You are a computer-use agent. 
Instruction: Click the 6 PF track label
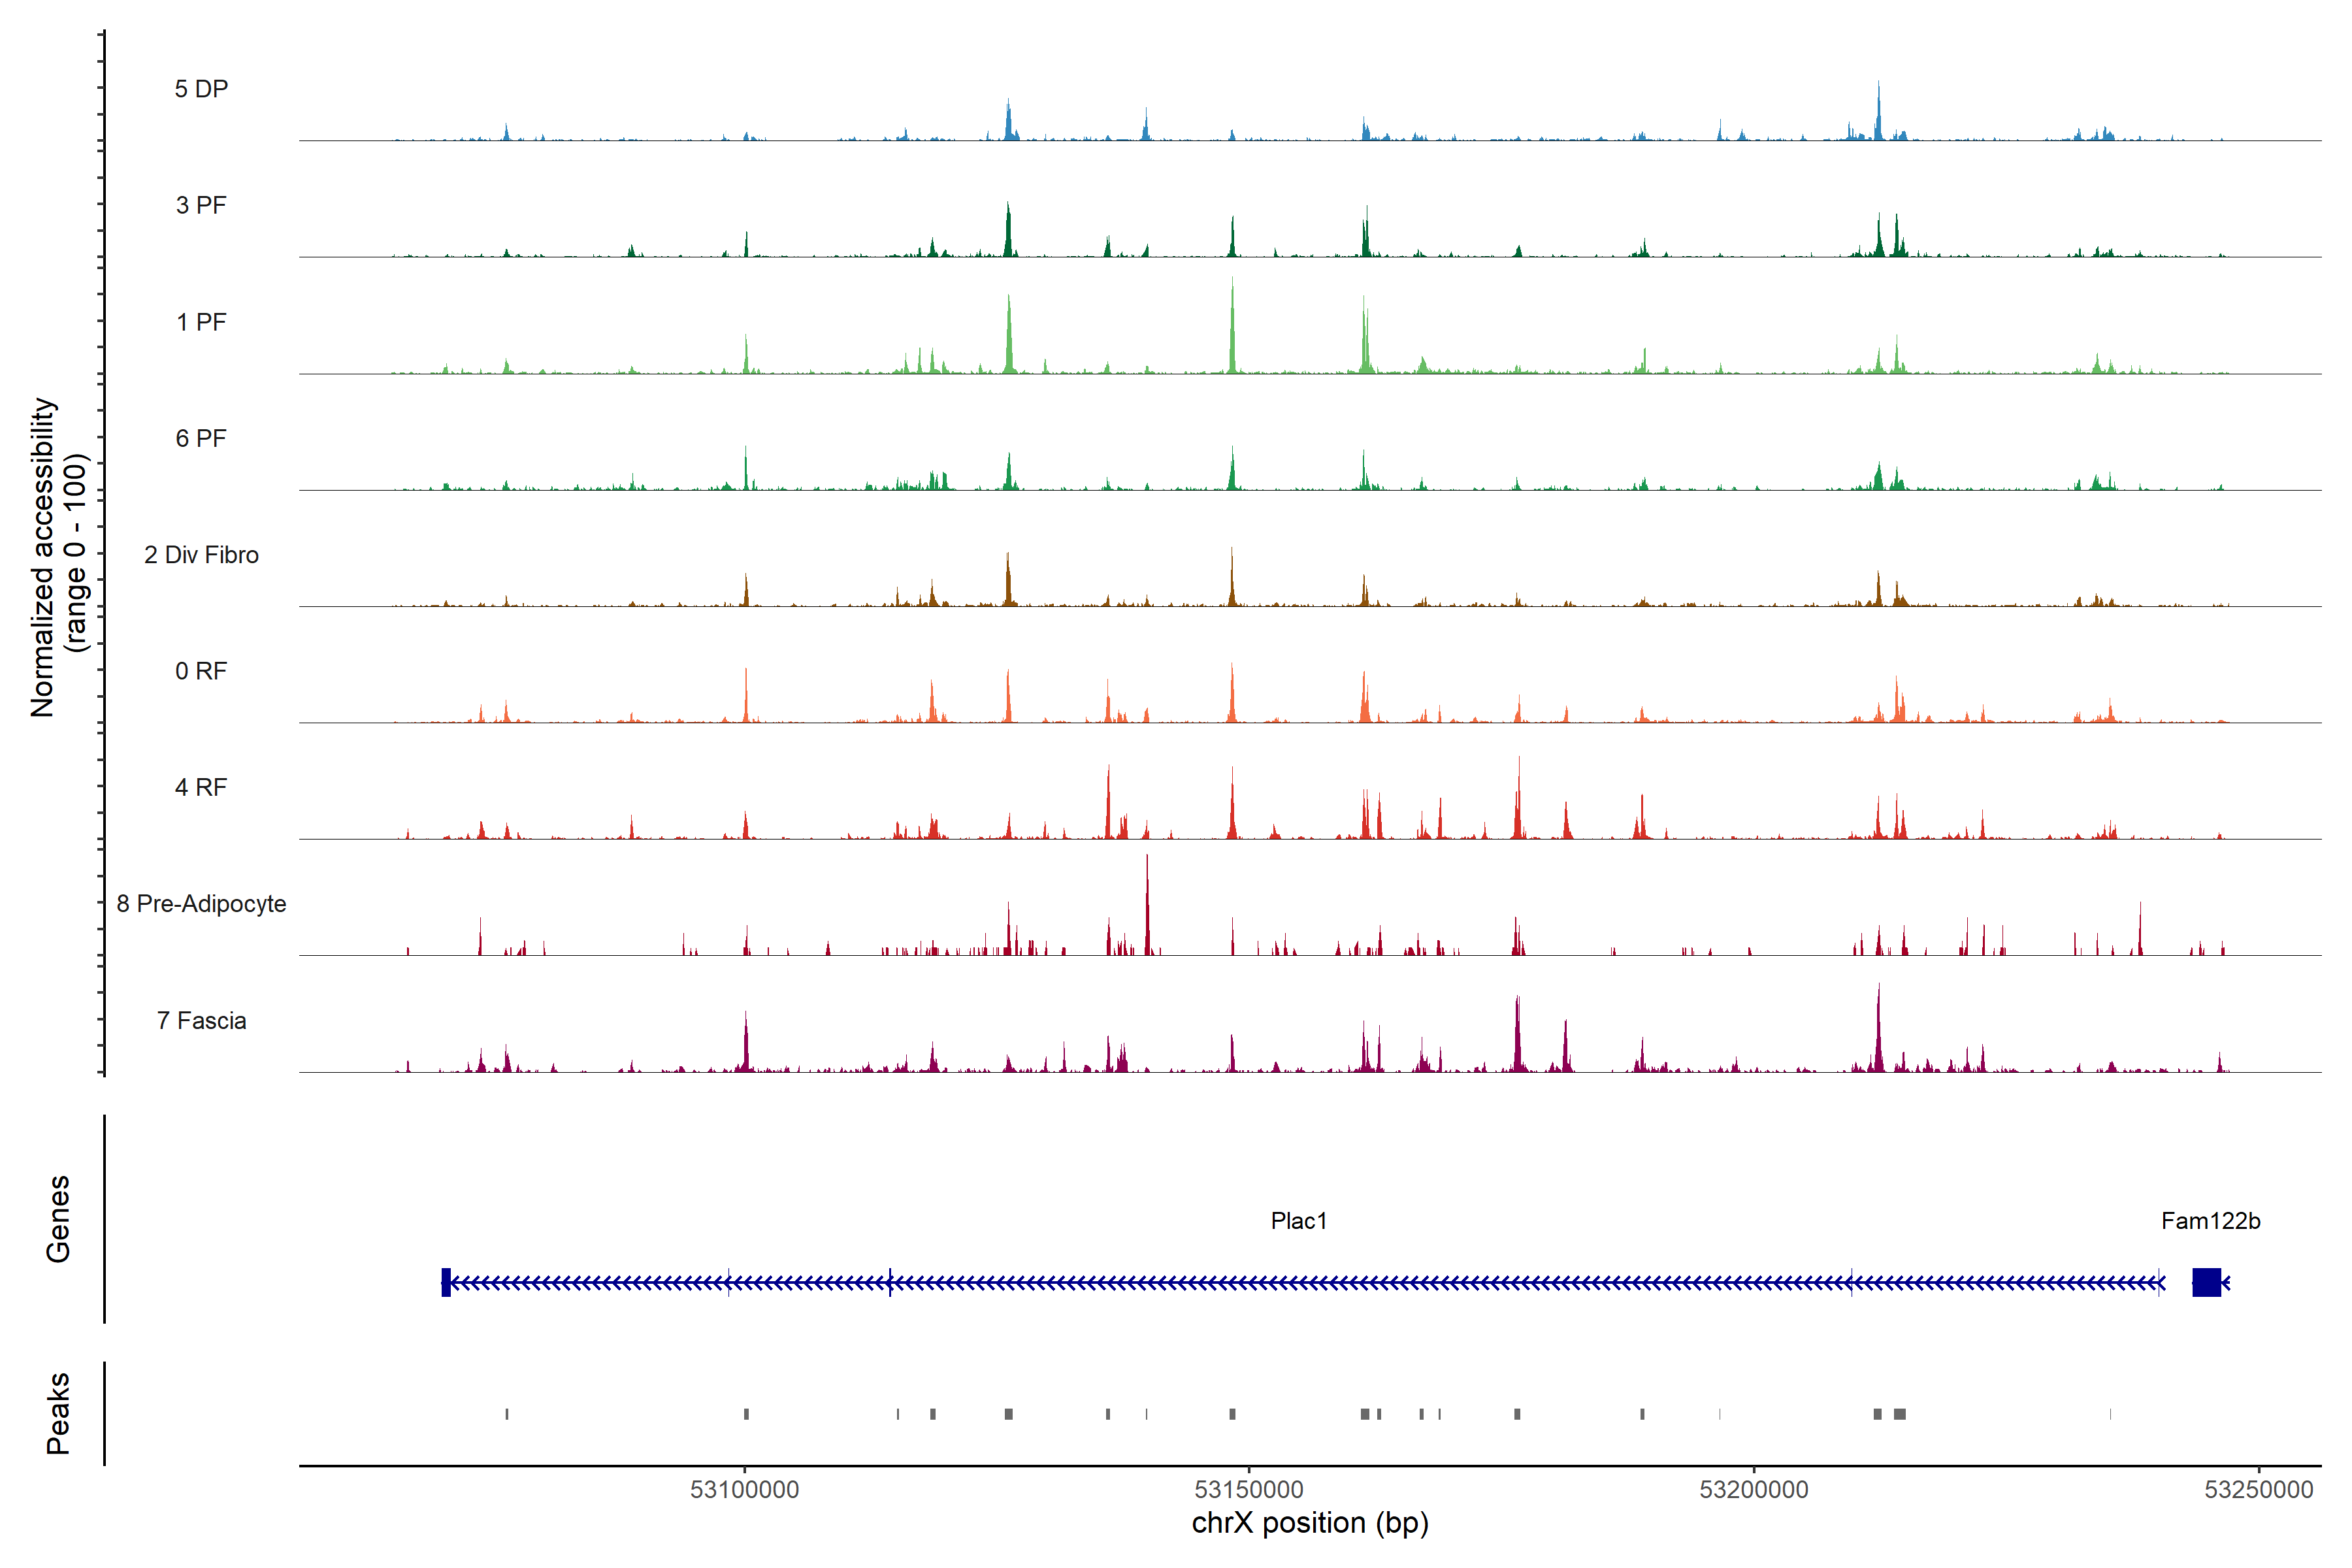(201, 438)
